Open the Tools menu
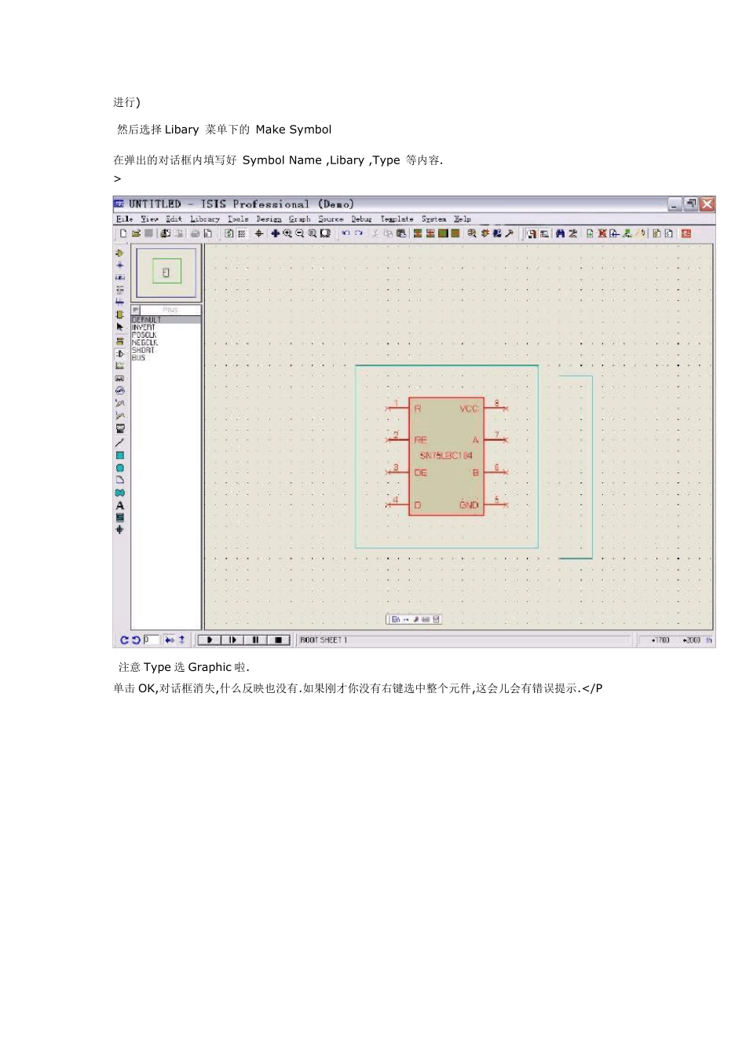Viewport: 746px width, 1056px height. pos(238,219)
